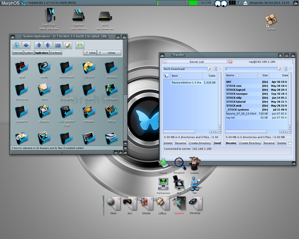
Task: Open the Icones package on desktop
Action: point(271,20)
